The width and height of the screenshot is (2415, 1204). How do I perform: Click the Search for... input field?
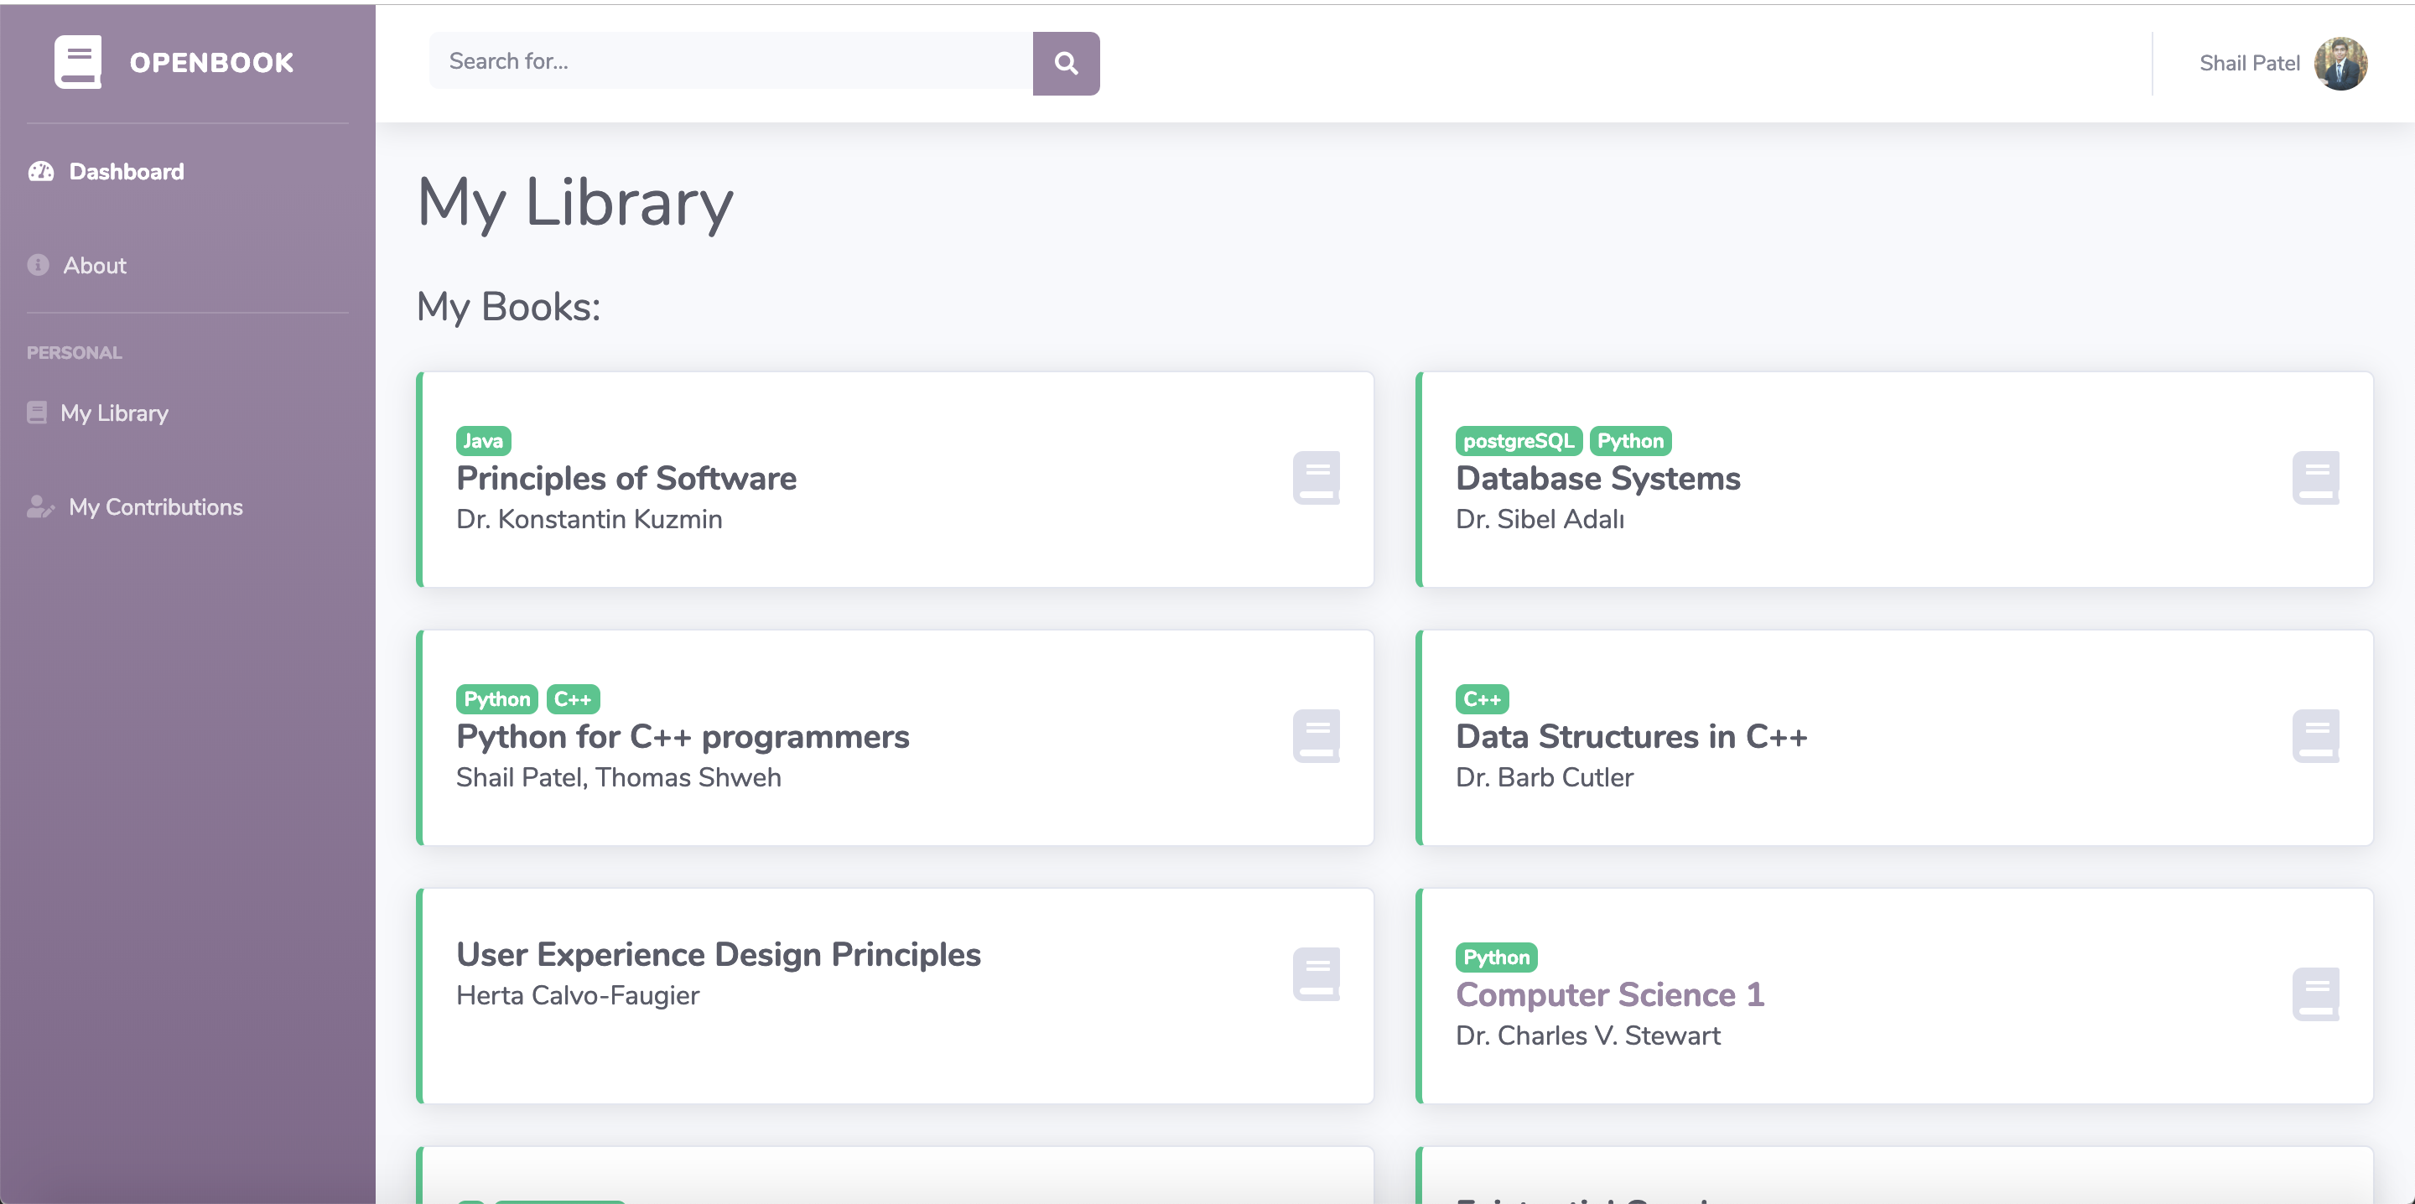[730, 62]
